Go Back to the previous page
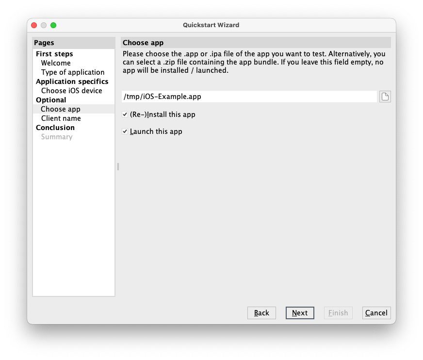 261,313
